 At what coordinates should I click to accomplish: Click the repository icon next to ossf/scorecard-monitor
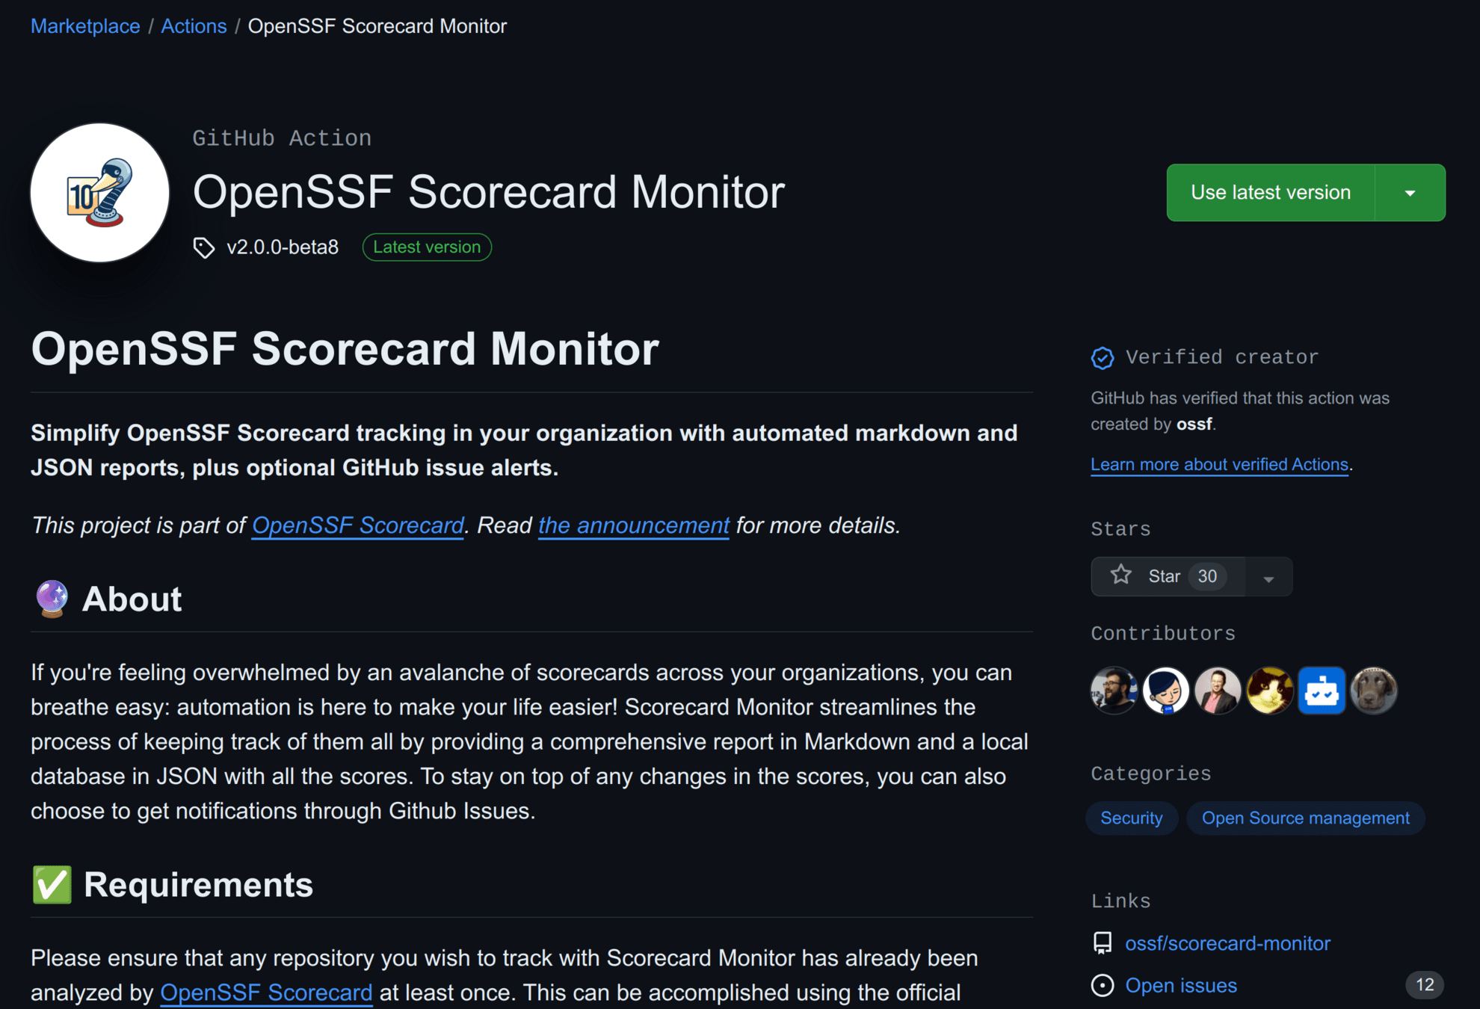(x=1102, y=943)
